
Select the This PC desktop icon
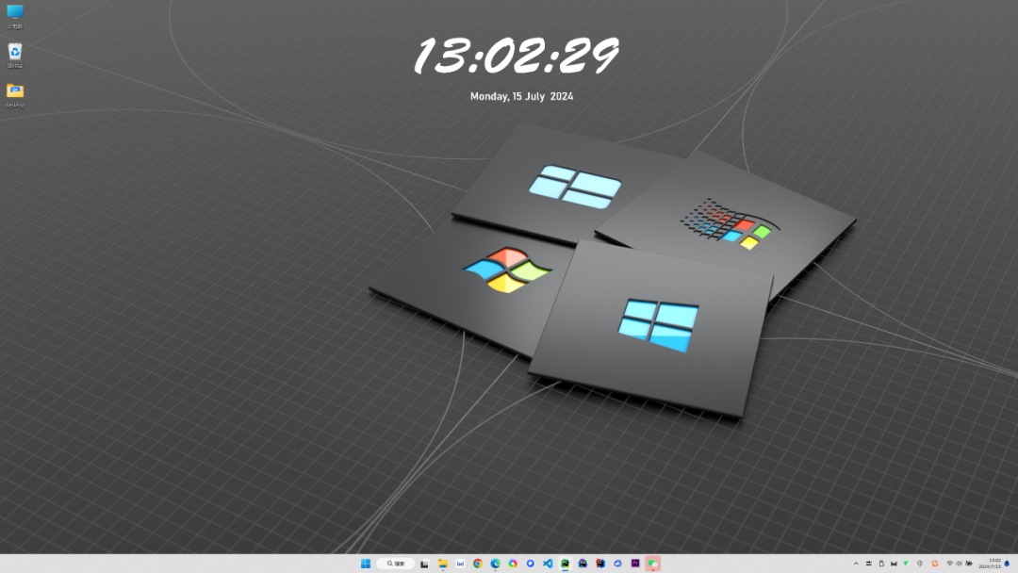(15, 17)
